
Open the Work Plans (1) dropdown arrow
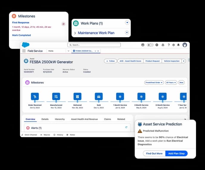pos(127,22)
